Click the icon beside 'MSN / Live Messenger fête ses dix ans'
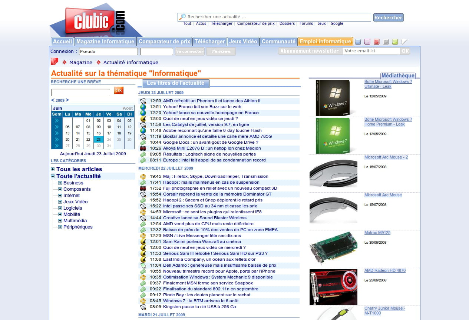 (143, 236)
